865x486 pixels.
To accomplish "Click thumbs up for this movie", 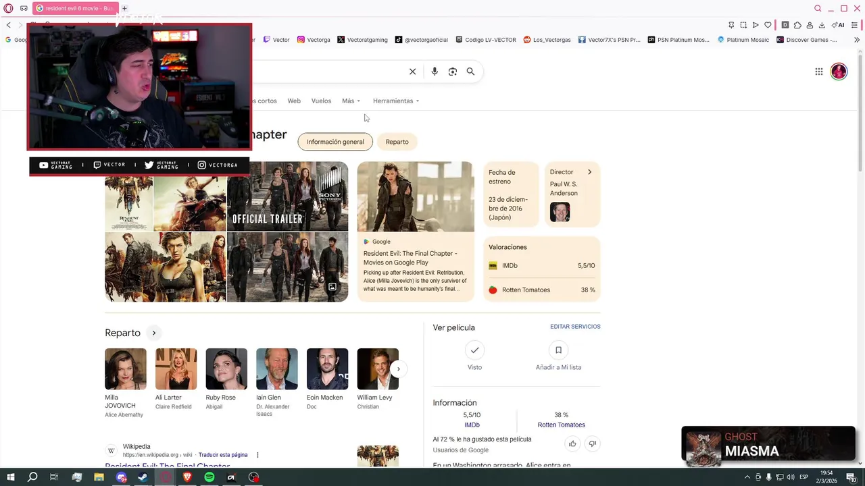I will pos(572,443).
